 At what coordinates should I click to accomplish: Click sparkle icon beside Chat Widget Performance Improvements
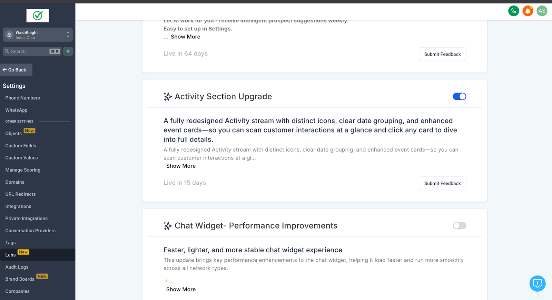tap(168, 226)
